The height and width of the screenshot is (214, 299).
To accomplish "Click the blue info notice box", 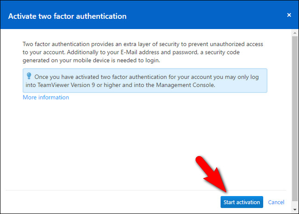I will (145, 81).
